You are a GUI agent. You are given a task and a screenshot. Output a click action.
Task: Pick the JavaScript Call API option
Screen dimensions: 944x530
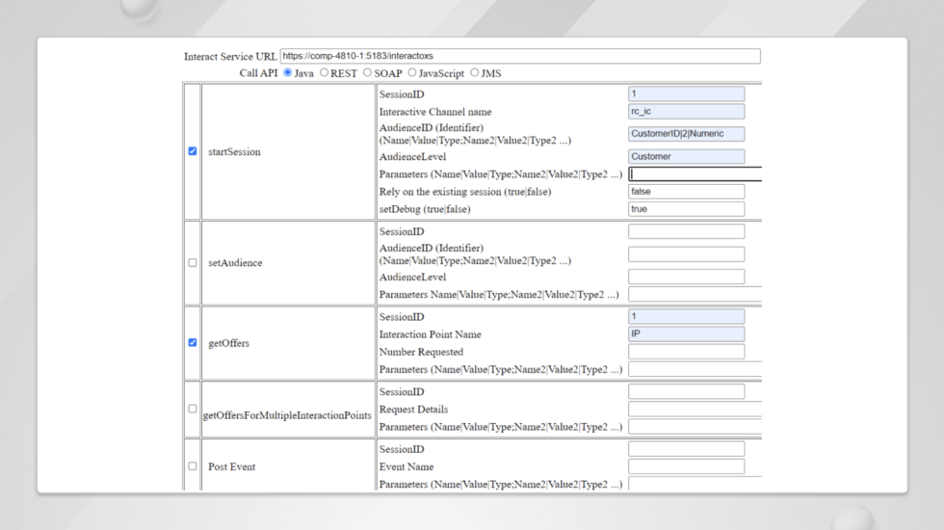(x=412, y=72)
